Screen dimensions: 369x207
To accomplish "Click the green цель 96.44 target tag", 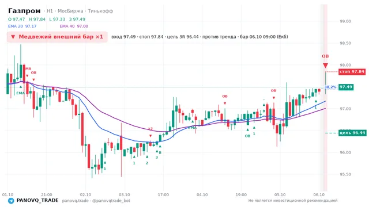I will click(352, 133).
